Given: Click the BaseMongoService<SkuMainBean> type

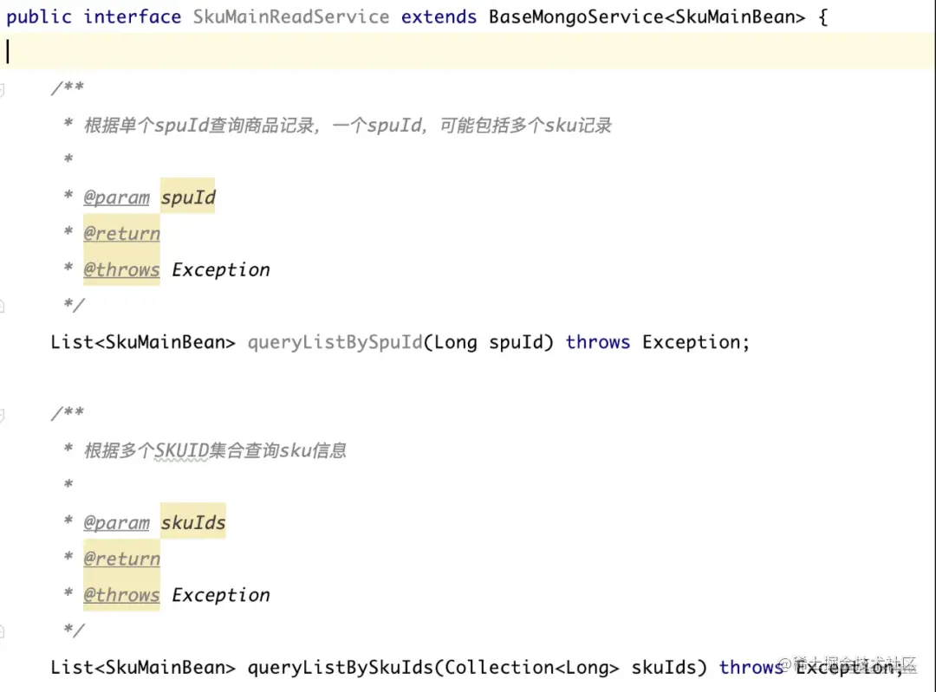Looking at the screenshot, I should (647, 16).
